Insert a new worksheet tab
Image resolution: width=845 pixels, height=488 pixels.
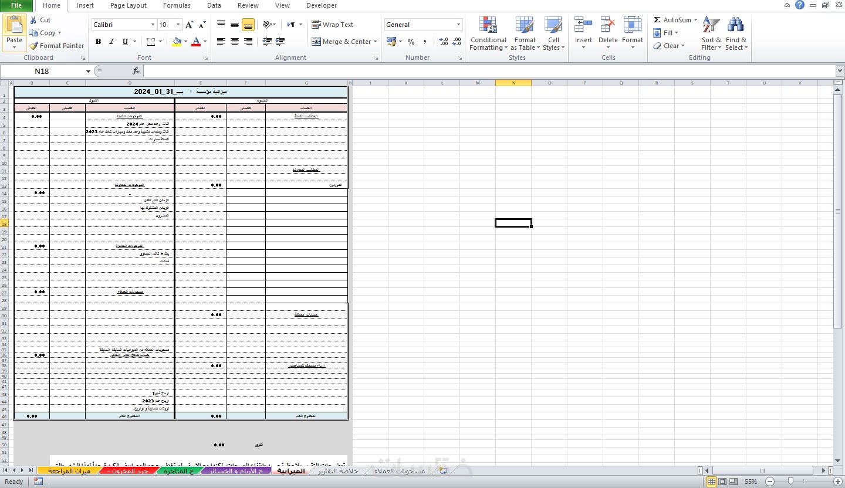coord(442,470)
